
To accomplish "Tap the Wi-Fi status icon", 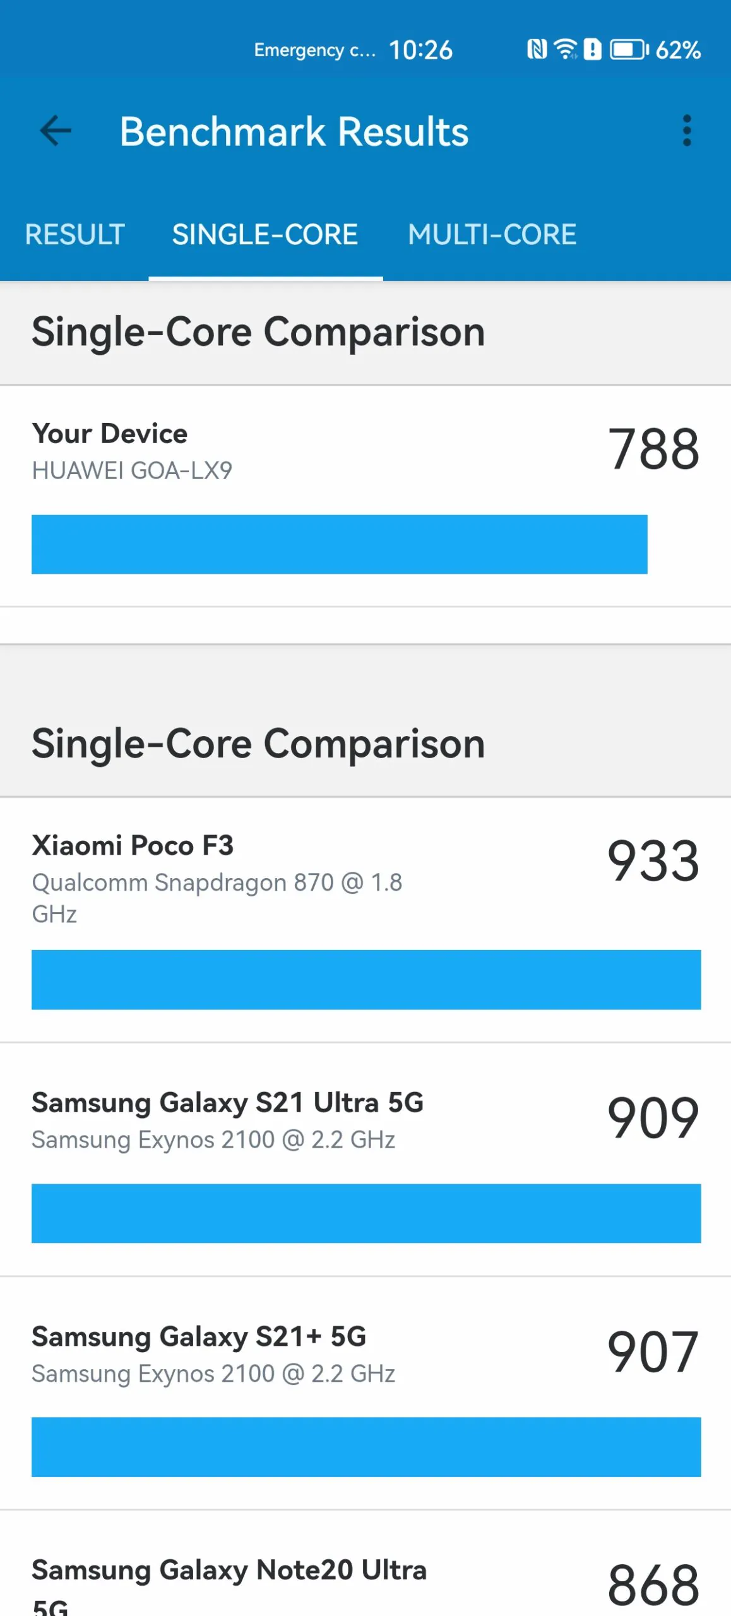I will pyautogui.click(x=566, y=49).
